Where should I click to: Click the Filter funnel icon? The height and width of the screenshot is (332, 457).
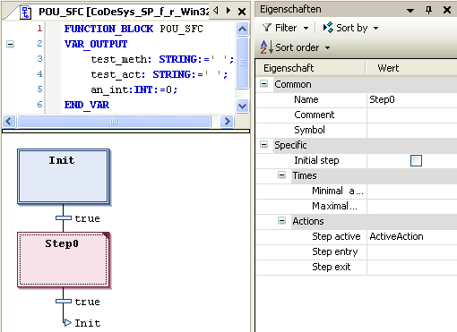(266, 28)
